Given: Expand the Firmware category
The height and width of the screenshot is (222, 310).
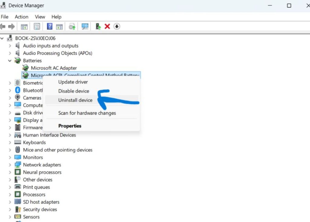Looking at the screenshot, I should 10,128.
